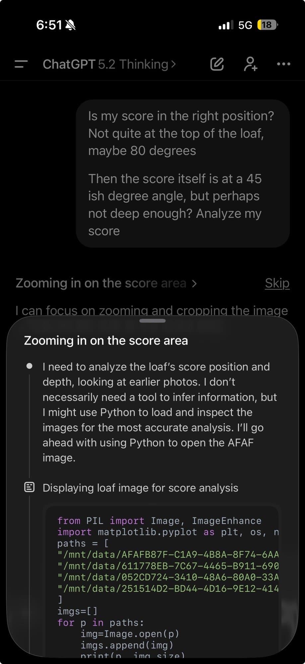305x664 pixels.
Task: Tap the dimmed 'I can focus on zooming' text
Action: [x=151, y=310]
